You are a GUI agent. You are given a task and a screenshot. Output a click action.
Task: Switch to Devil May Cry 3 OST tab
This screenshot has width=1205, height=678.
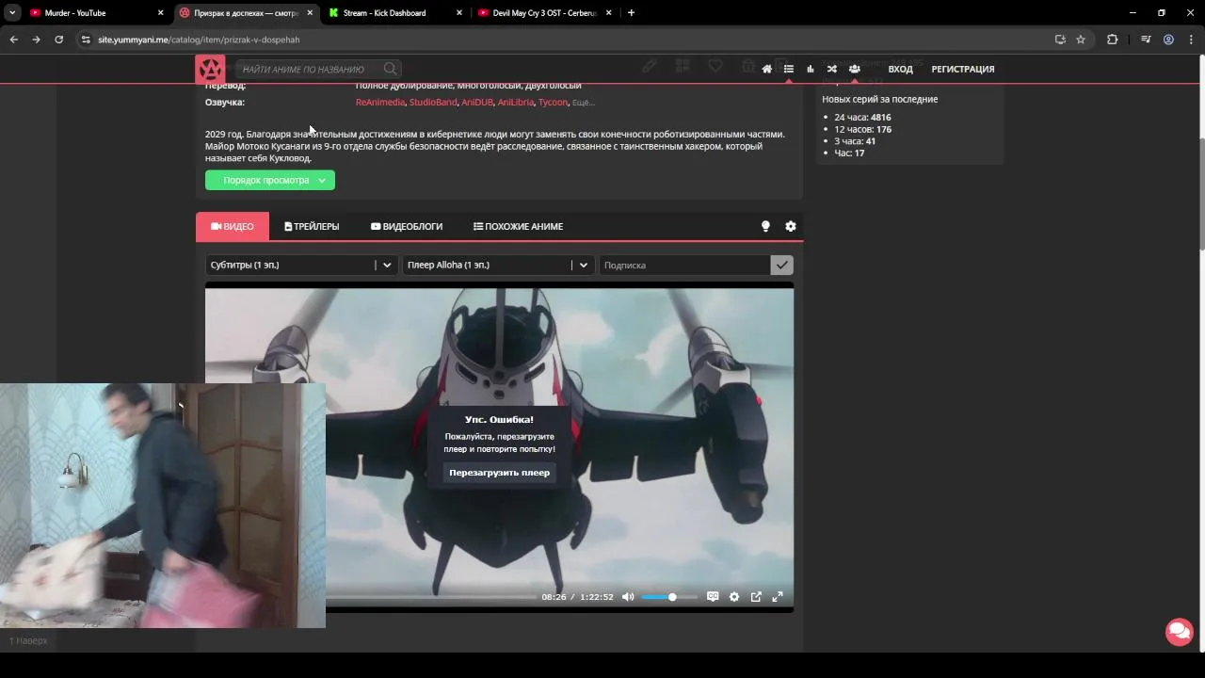pyautogui.click(x=543, y=13)
